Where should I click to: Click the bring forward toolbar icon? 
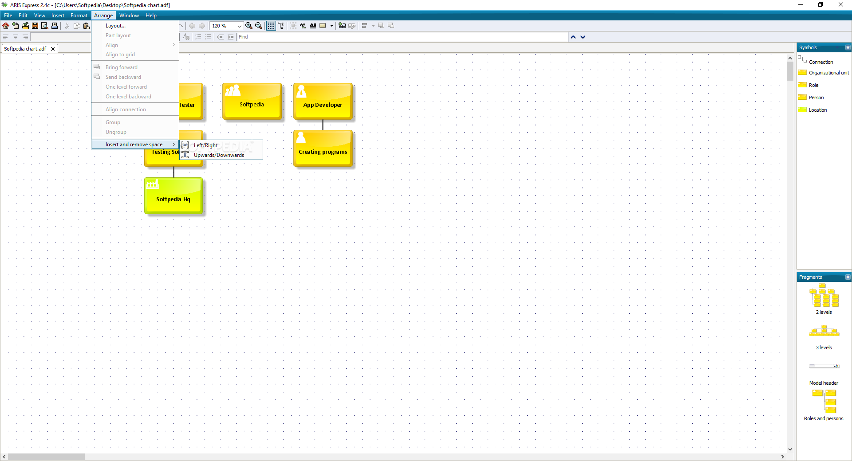click(x=381, y=26)
